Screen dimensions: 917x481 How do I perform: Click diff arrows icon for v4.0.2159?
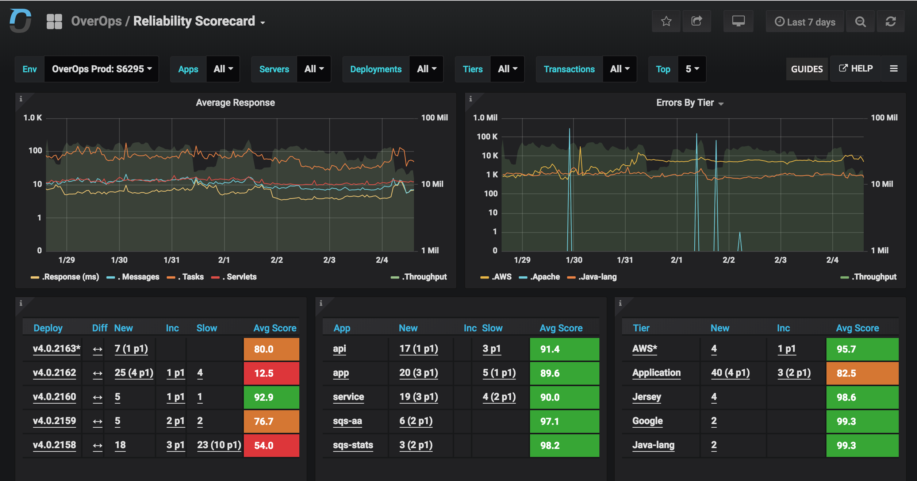coord(97,422)
